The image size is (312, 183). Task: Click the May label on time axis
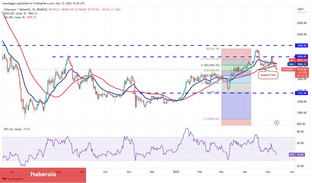[268, 172]
